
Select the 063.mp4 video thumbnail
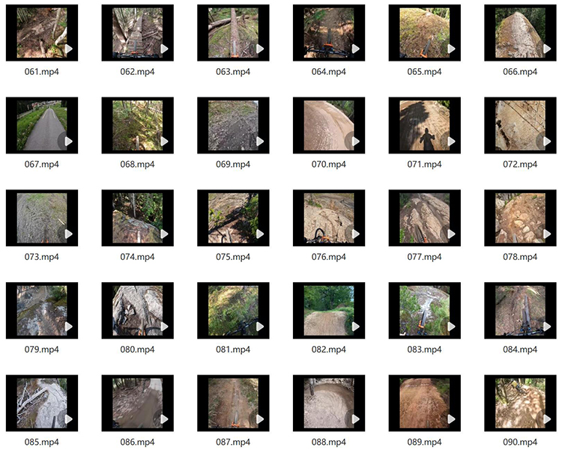(233, 33)
